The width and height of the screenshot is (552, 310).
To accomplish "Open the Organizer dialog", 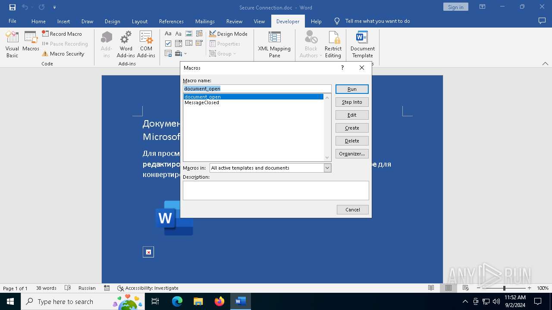I will (x=352, y=154).
